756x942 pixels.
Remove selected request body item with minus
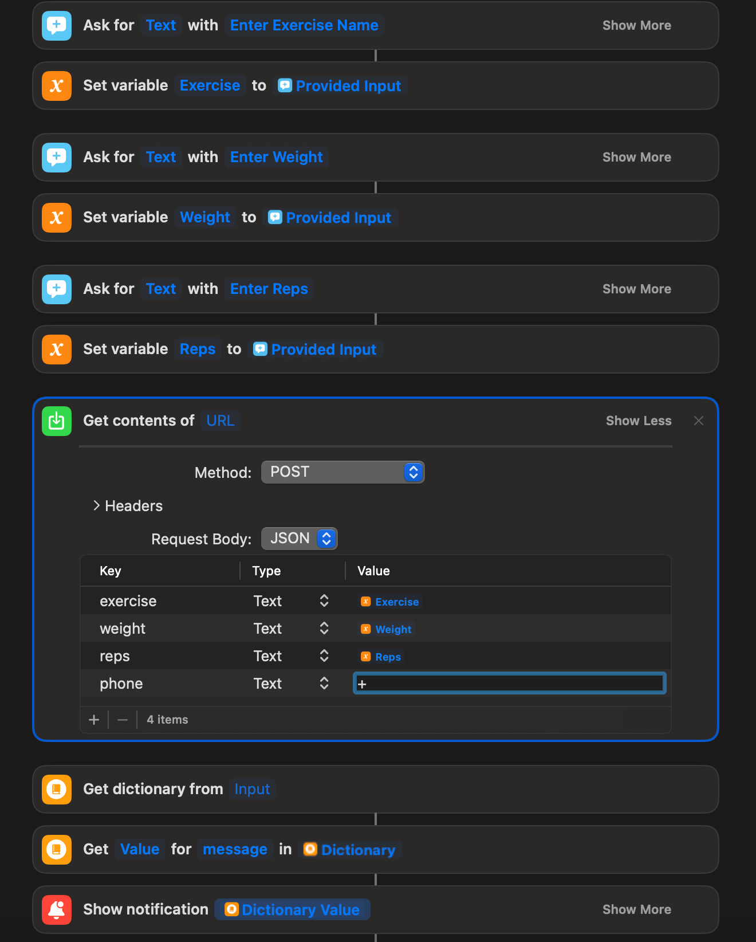click(123, 720)
